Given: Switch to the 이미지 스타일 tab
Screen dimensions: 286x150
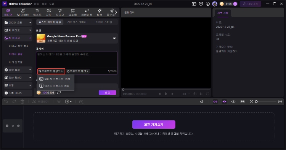Looking at the screenshot, I should pyautogui.click(x=104, y=22).
